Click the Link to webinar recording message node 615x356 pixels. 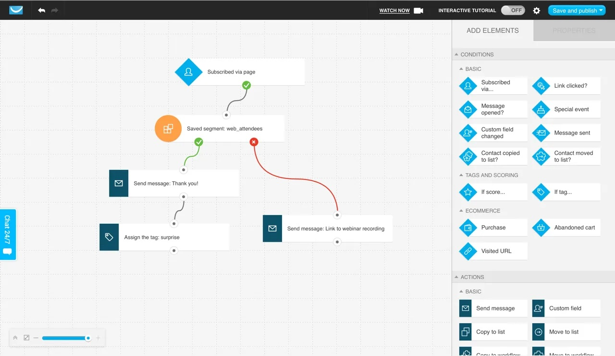click(x=328, y=229)
